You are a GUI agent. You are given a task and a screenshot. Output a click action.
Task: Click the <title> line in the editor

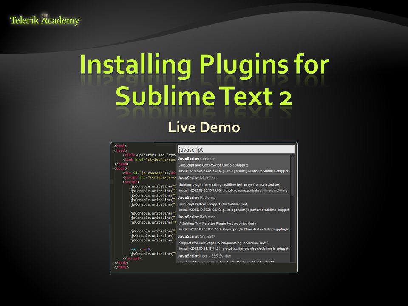point(149,155)
